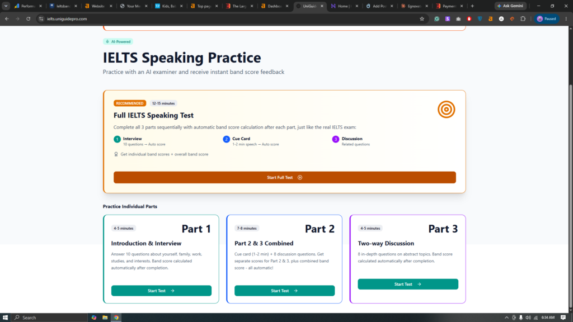Screen dimensions: 573x322
Task: Click the 12-15 minutes label
Action: pyautogui.click(x=163, y=103)
